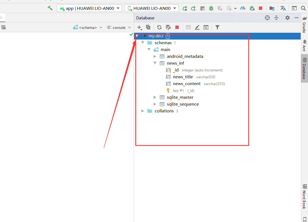Toggle the Word Book panel
The height and width of the screenshot is (222, 308).
tap(304, 197)
